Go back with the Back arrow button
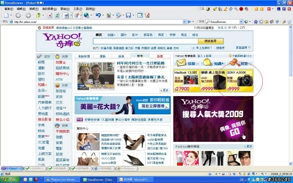293x183 pixels. pos(18,15)
